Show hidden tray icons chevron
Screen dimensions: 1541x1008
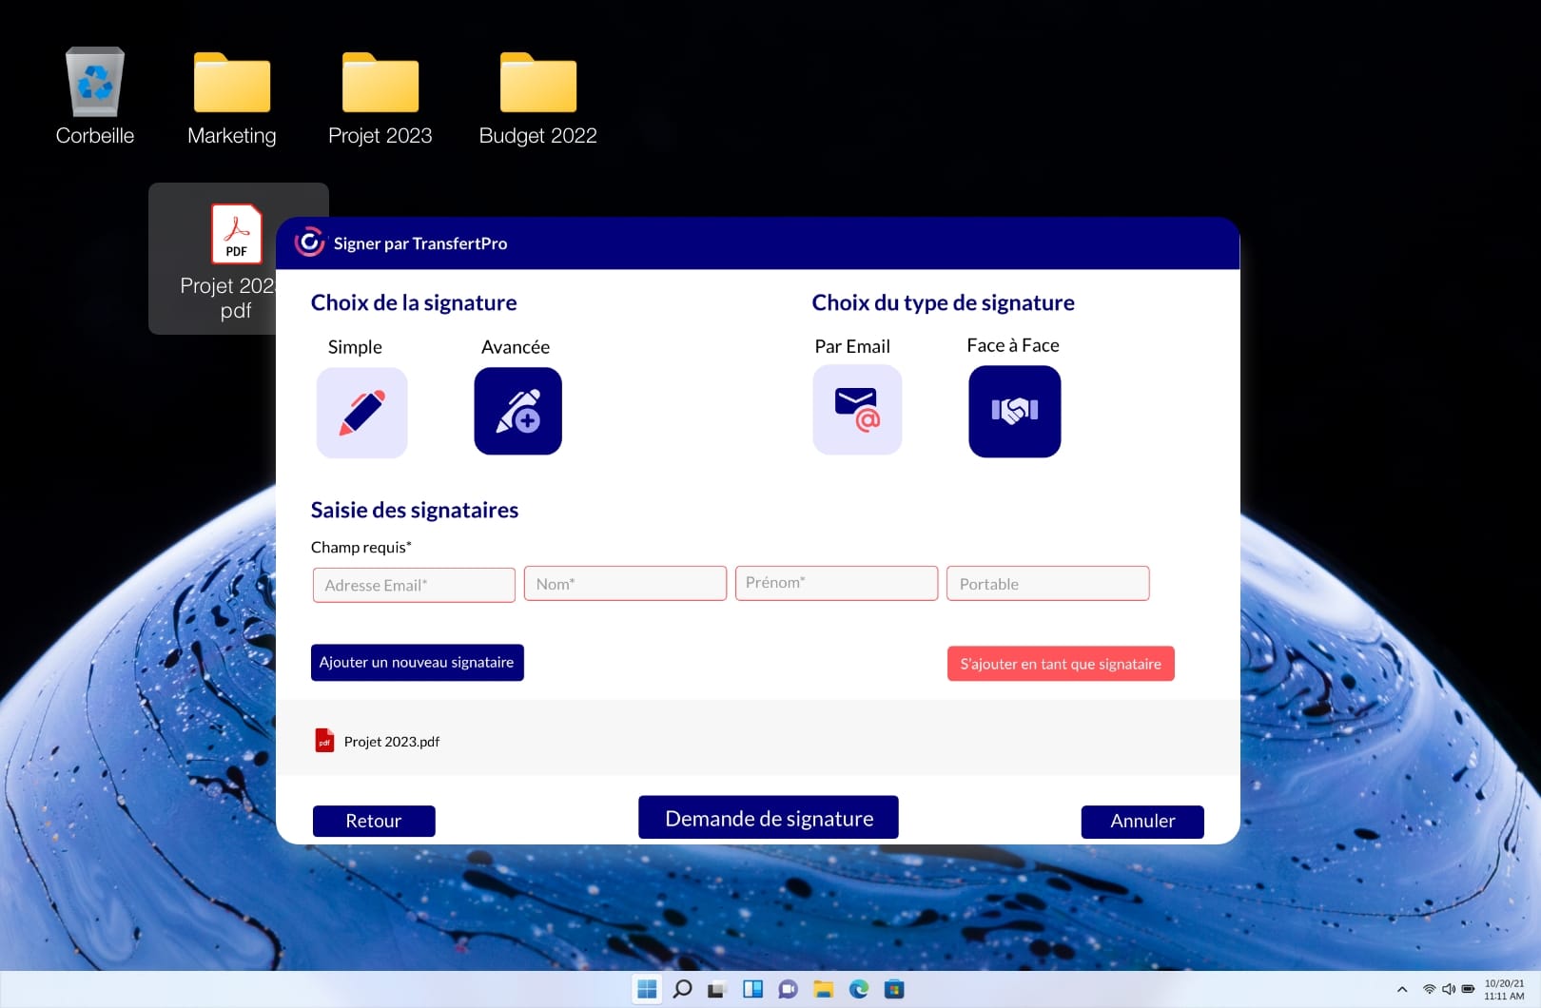tap(1402, 989)
